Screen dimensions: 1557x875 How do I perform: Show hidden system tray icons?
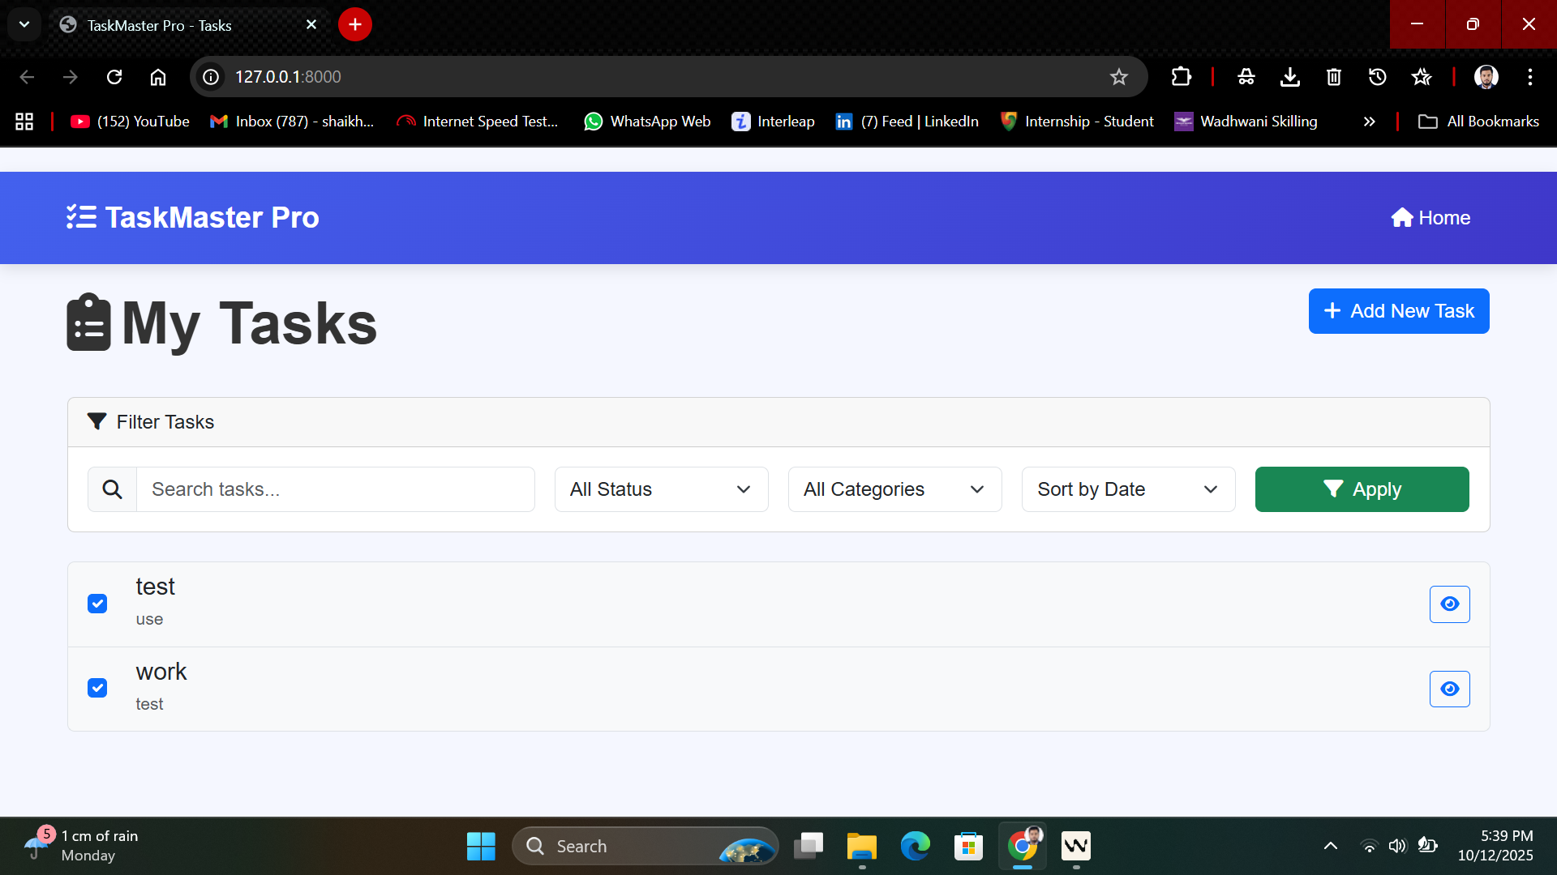(1331, 846)
